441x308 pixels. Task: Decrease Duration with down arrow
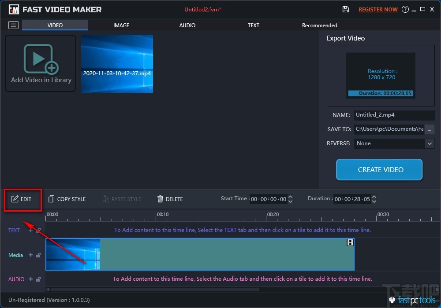point(374,202)
